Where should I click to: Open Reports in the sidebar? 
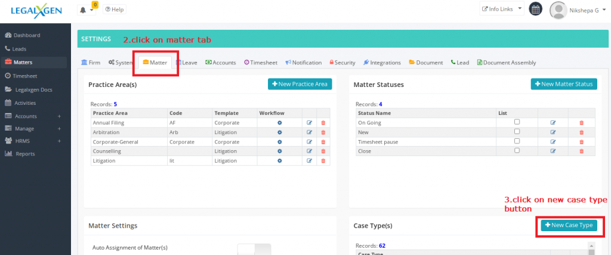(x=24, y=154)
